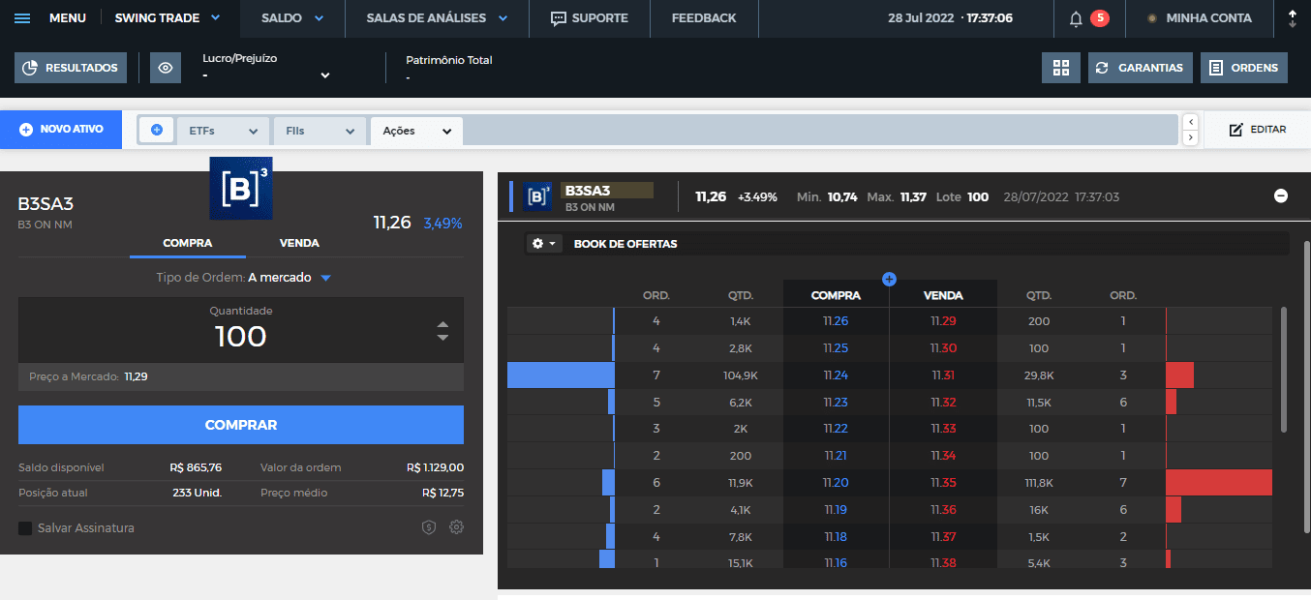Click the offer book vertical scrollbar
Screen dimensions: 1311x600
(1284, 368)
